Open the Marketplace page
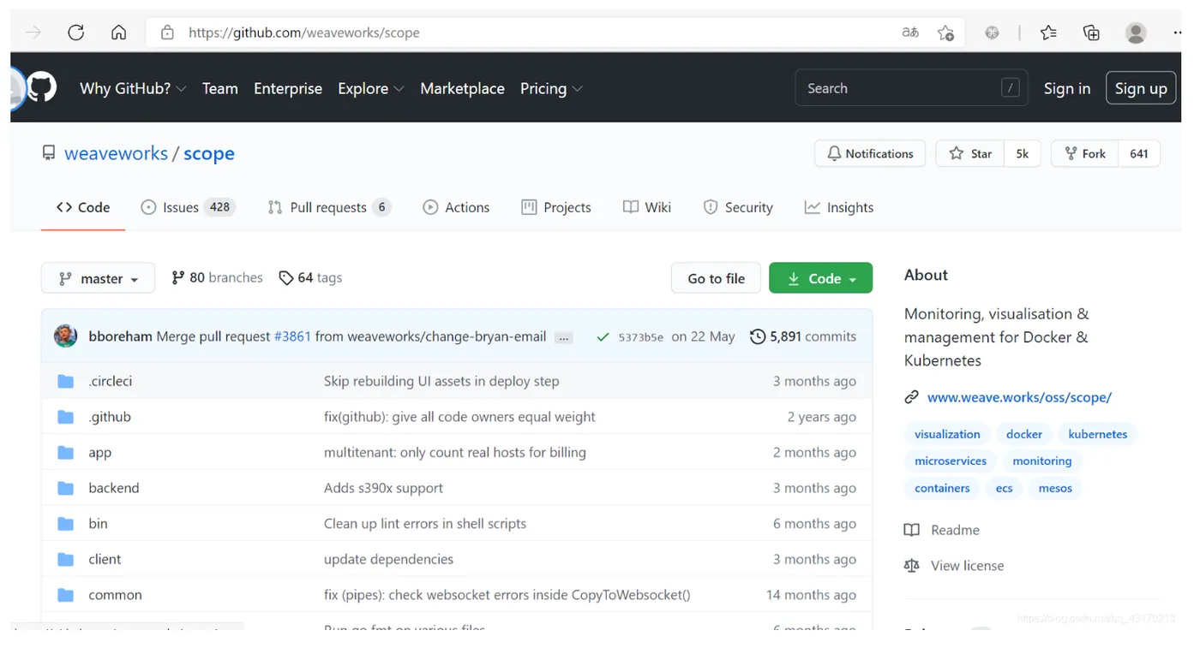 (x=462, y=88)
